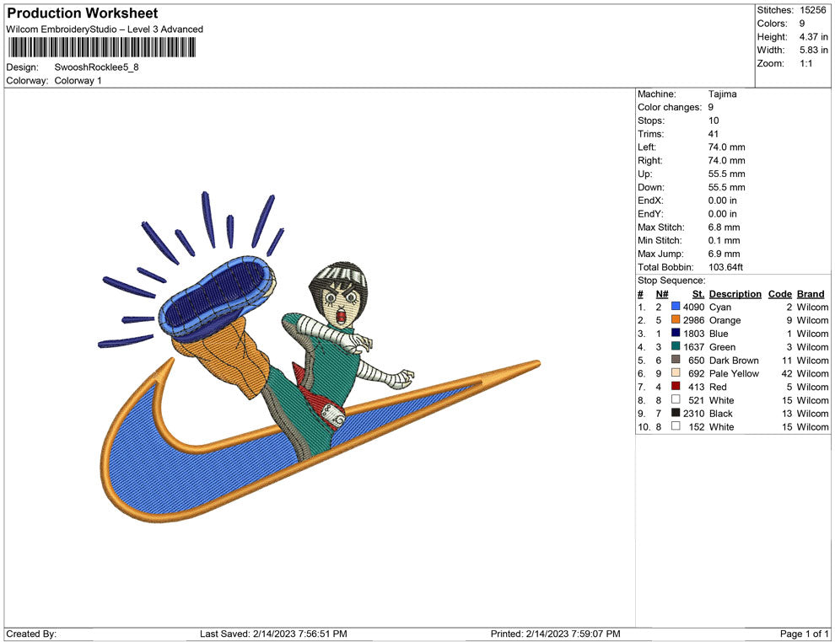
Task: Select the White swatch with 152 stitches
Action: (x=676, y=426)
